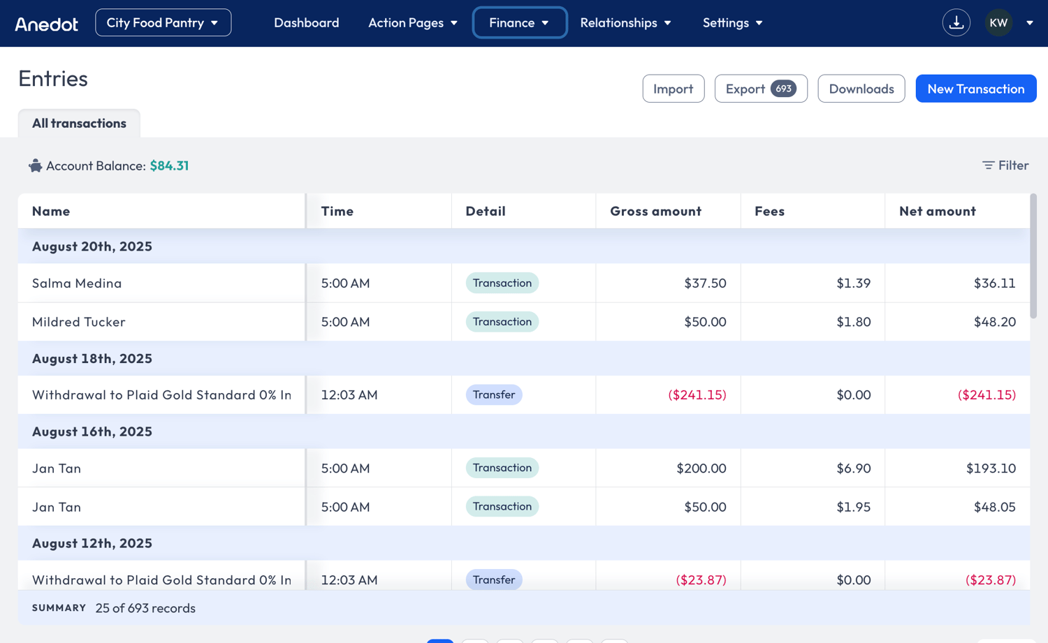This screenshot has width=1048, height=643.
Task: Click the Anedot logo
Action: point(47,24)
